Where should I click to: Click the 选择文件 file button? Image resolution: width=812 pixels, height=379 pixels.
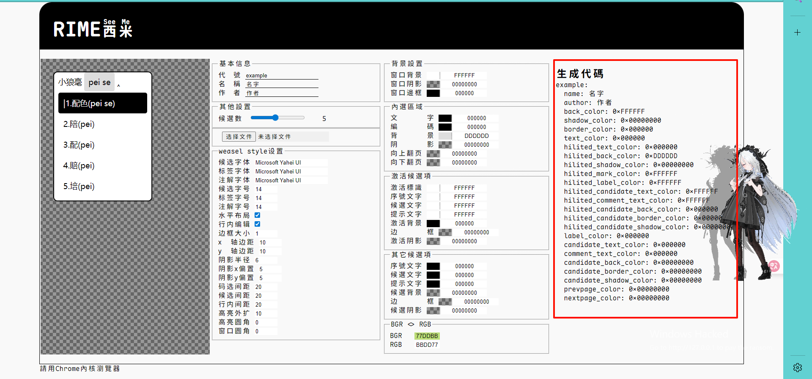click(x=239, y=137)
